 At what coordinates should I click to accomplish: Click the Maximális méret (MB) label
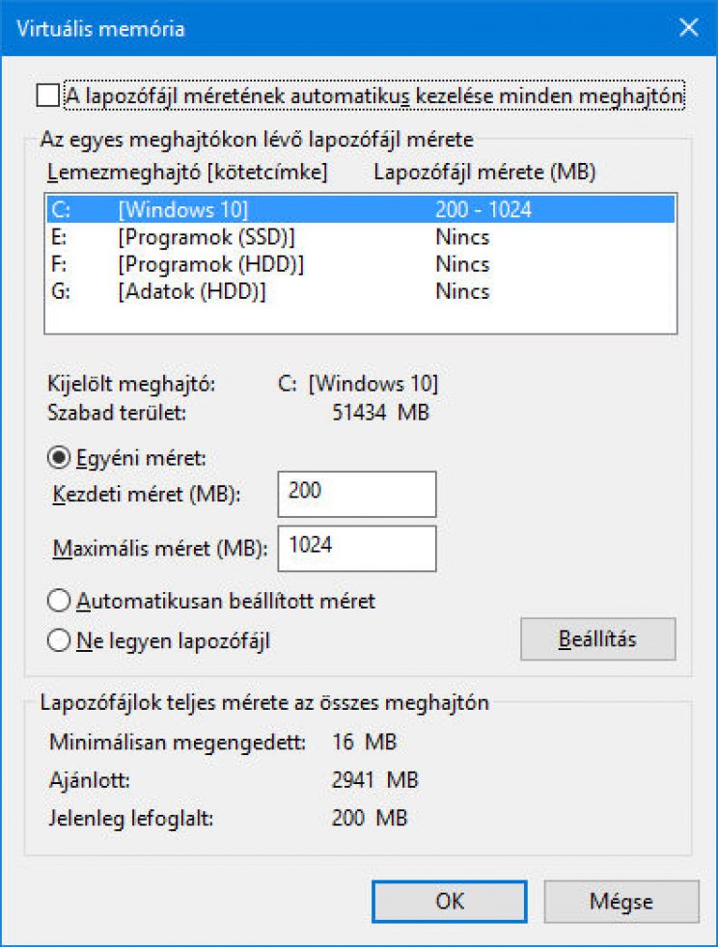tap(160, 549)
